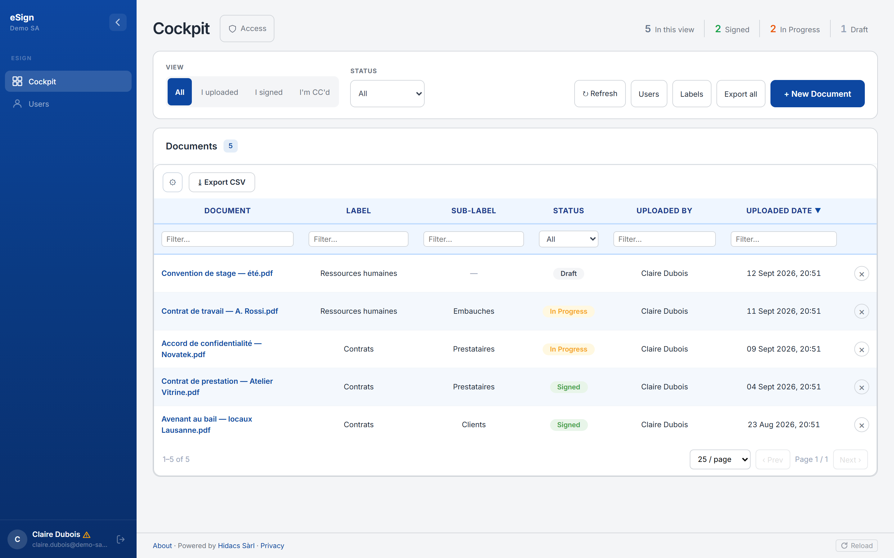This screenshot has height=558, width=894.
Task: Click the Draft status badge
Action: [x=568, y=273]
